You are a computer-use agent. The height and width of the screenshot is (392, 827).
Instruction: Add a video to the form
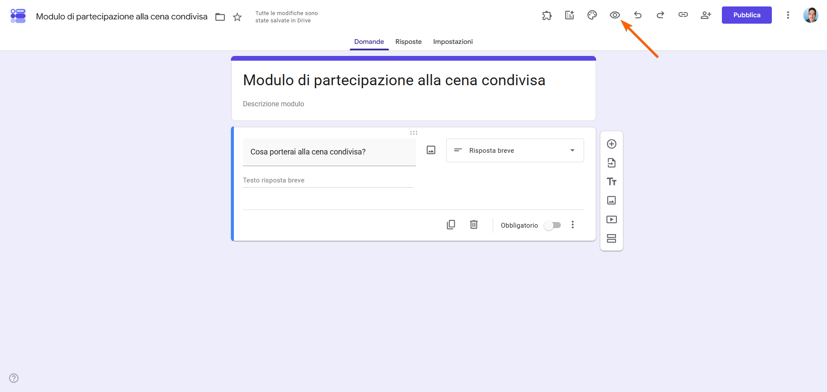612,219
